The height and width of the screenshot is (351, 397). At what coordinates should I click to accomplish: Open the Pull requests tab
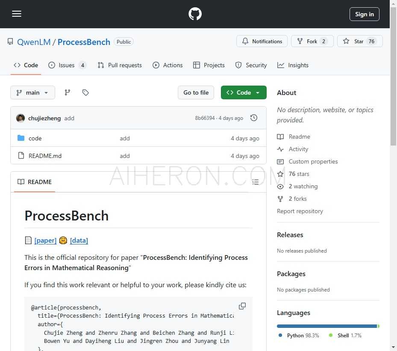click(x=120, y=65)
